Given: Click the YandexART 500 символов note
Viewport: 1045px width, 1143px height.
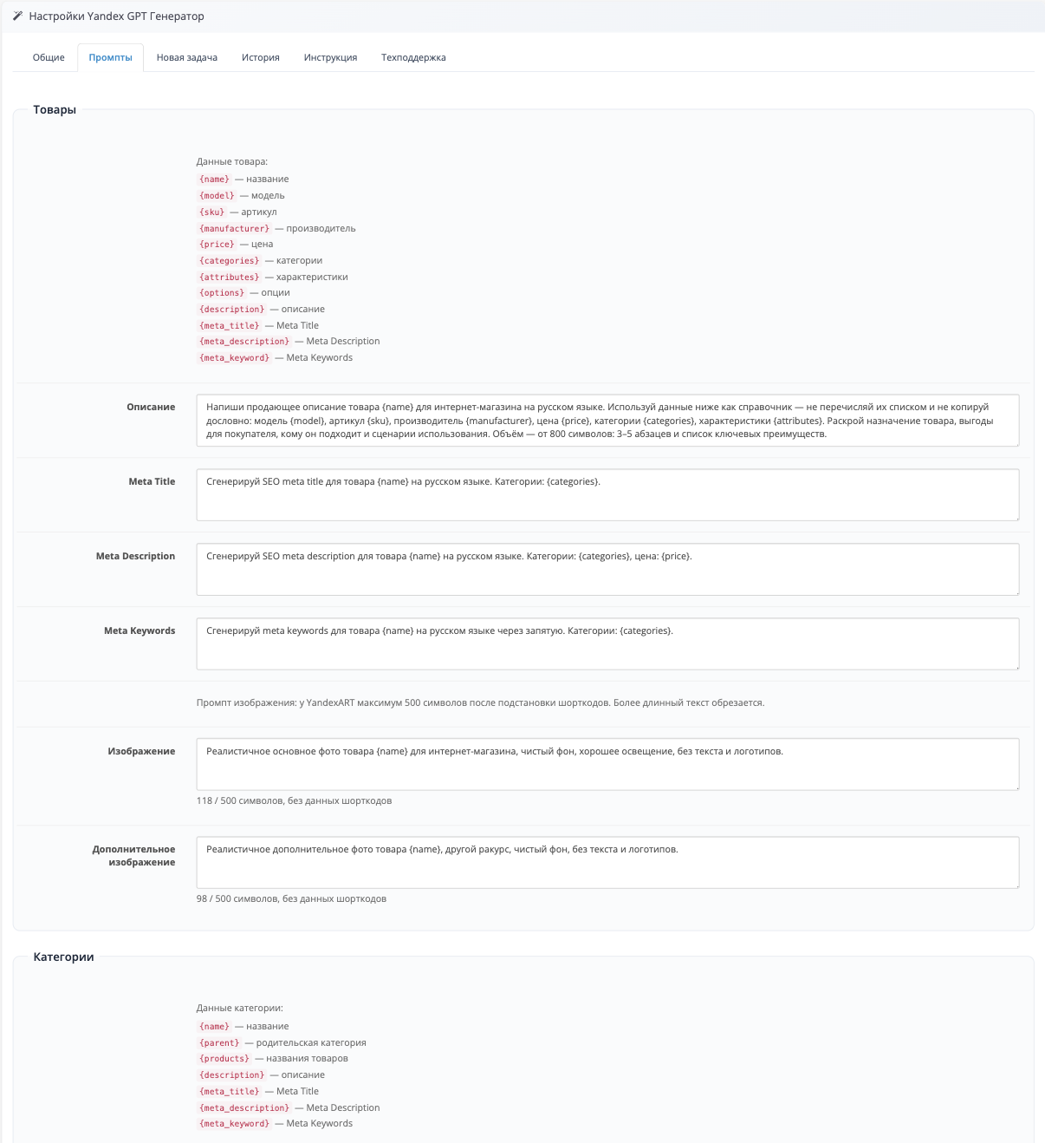Looking at the screenshot, I should click(480, 702).
